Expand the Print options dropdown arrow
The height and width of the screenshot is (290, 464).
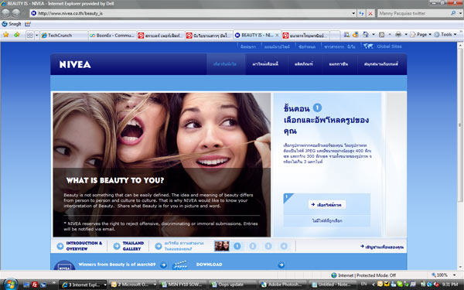click(x=406, y=35)
